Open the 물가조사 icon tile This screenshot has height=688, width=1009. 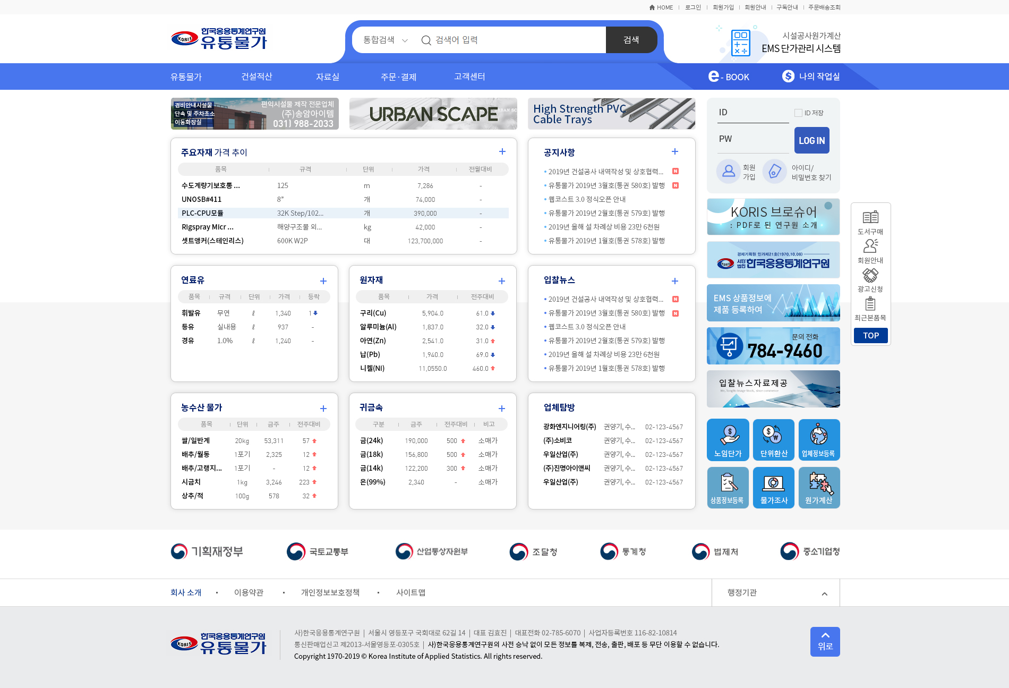(773, 487)
